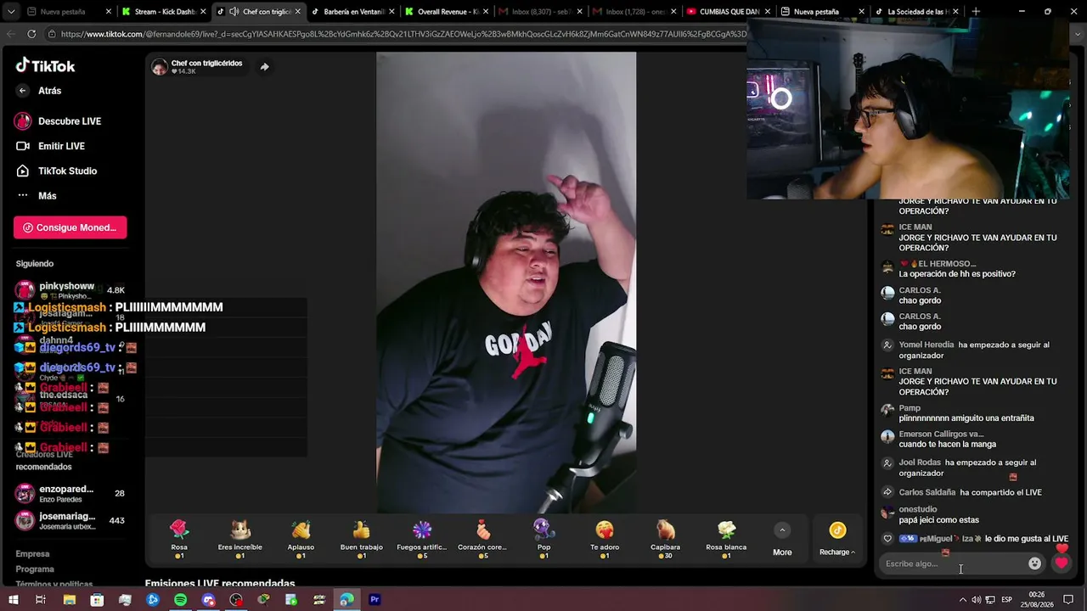Send the Te adoro gift
The image size is (1087, 611).
[605, 539]
